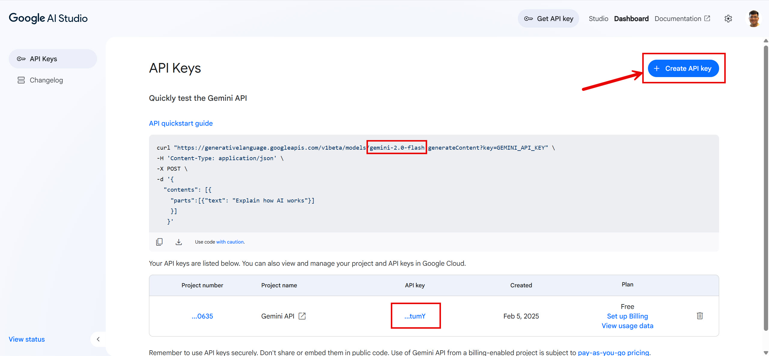Image resolution: width=769 pixels, height=356 pixels.
Task: Click the Get API key button
Action: (x=549, y=19)
